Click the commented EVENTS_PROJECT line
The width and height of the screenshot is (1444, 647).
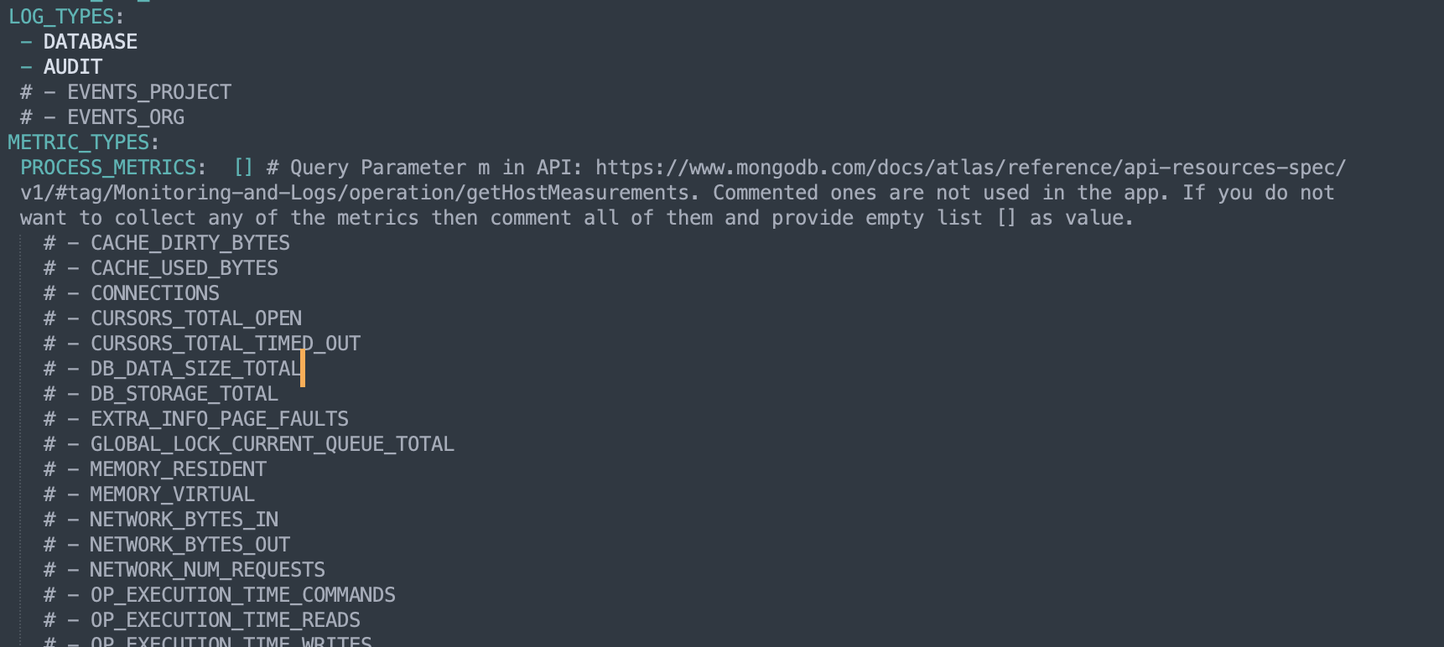148,92
